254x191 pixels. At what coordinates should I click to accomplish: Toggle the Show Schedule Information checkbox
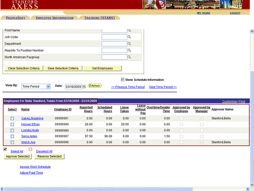tap(123, 80)
